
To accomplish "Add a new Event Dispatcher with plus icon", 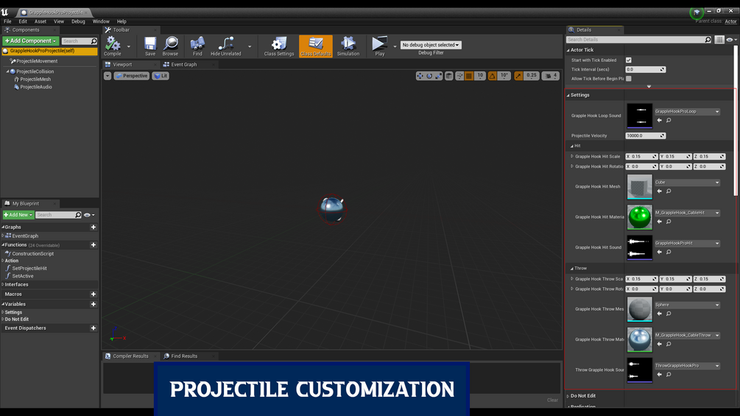I will point(94,328).
